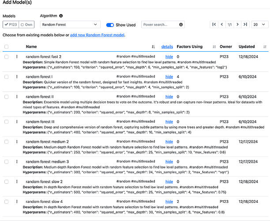This screenshot has height=221, width=270.
Task: Select checkbox for random forest III
Action: pos(6,122)
